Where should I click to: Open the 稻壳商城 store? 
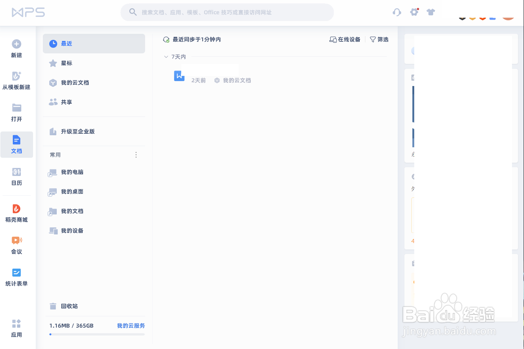tap(17, 213)
